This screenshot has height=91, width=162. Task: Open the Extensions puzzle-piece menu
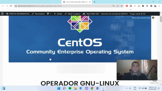click(x=143, y=6)
